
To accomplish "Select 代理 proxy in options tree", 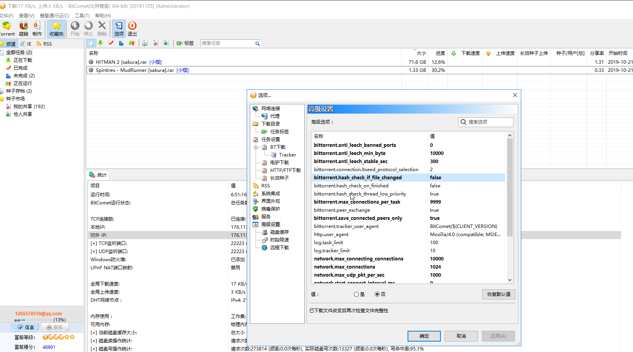I will point(275,116).
